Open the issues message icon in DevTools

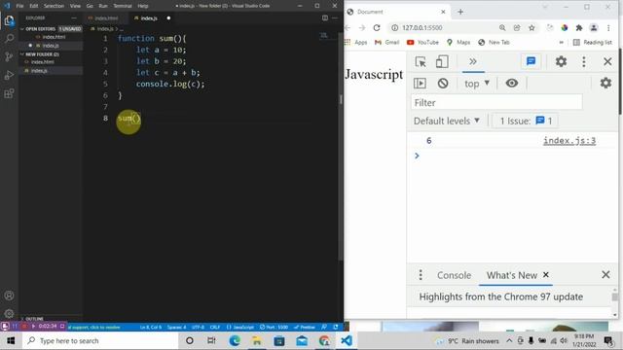531,61
